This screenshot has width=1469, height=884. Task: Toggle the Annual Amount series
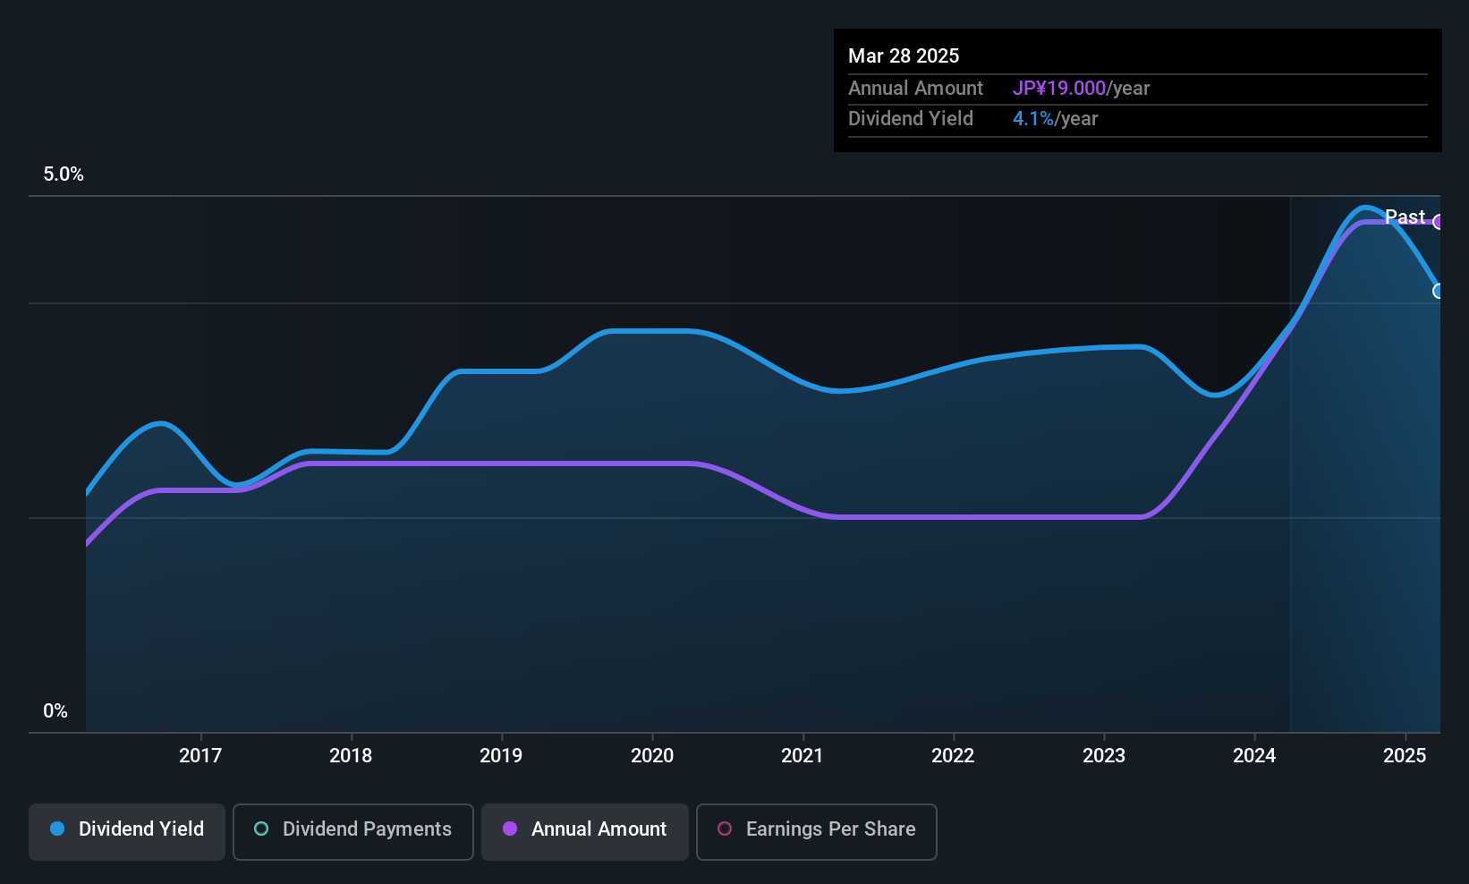point(585,832)
